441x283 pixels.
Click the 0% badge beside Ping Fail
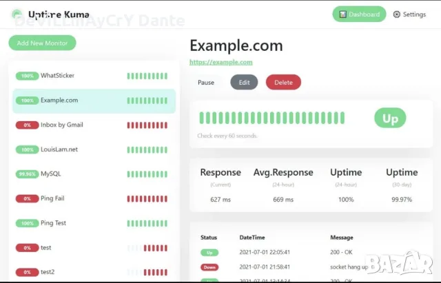click(x=27, y=199)
